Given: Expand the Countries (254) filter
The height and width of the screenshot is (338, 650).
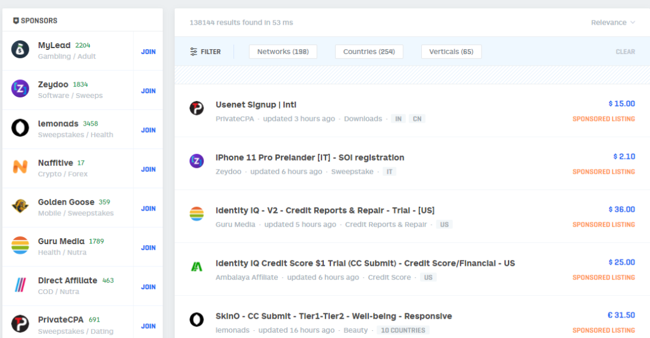Looking at the screenshot, I should (369, 52).
